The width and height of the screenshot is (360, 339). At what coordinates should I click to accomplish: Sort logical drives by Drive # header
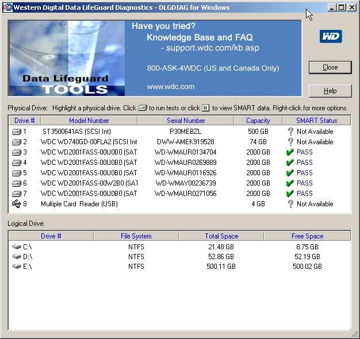click(51, 236)
